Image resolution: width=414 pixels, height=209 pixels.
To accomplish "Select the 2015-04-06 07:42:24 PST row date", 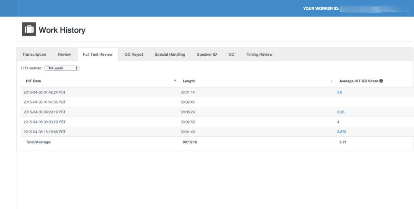I will [x=44, y=92].
